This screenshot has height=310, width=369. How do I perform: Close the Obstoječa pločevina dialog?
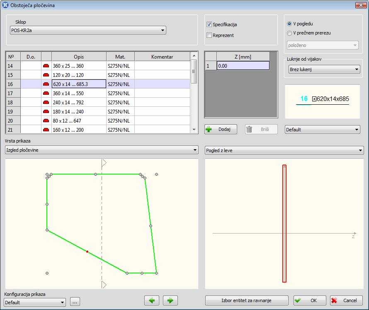click(x=361, y=5)
